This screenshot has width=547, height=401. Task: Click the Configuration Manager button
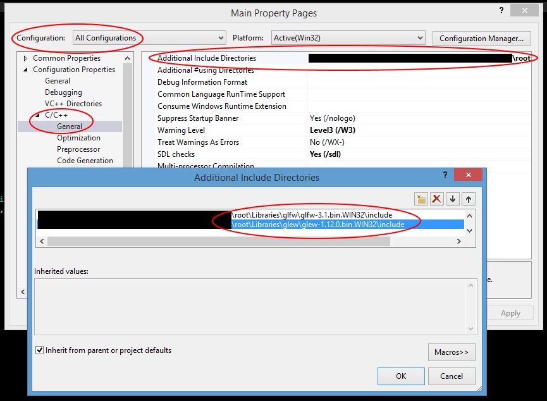pyautogui.click(x=481, y=39)
